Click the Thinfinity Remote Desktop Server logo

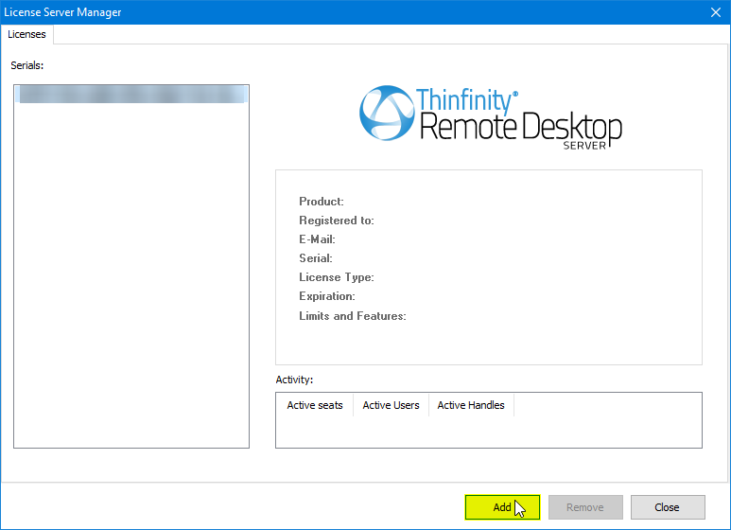pos(490,117)
